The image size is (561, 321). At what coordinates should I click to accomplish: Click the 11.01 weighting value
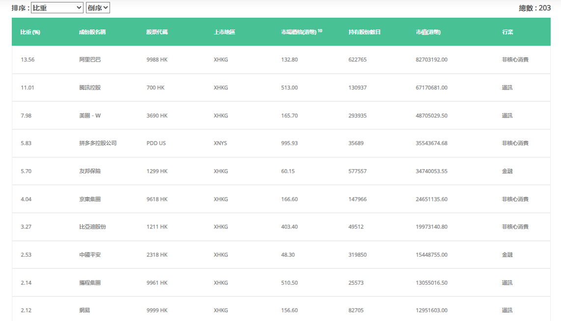coord(28,88)
